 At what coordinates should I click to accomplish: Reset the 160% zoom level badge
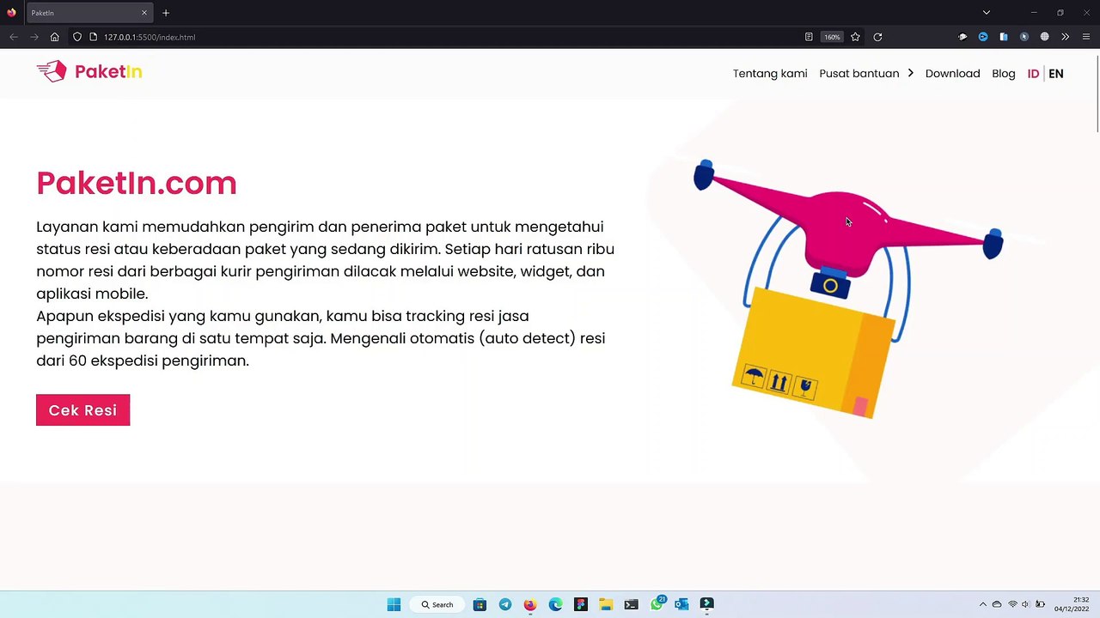pyautogui.click(x=832, y=37)
